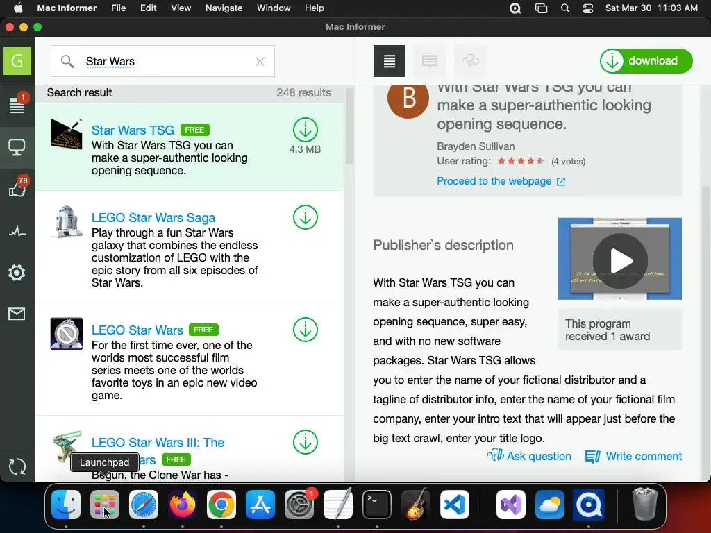Viewport: 711px width, 533px height.
Task: Open the thumbs-up recommendations icon with badge 78
Action: 17,187
